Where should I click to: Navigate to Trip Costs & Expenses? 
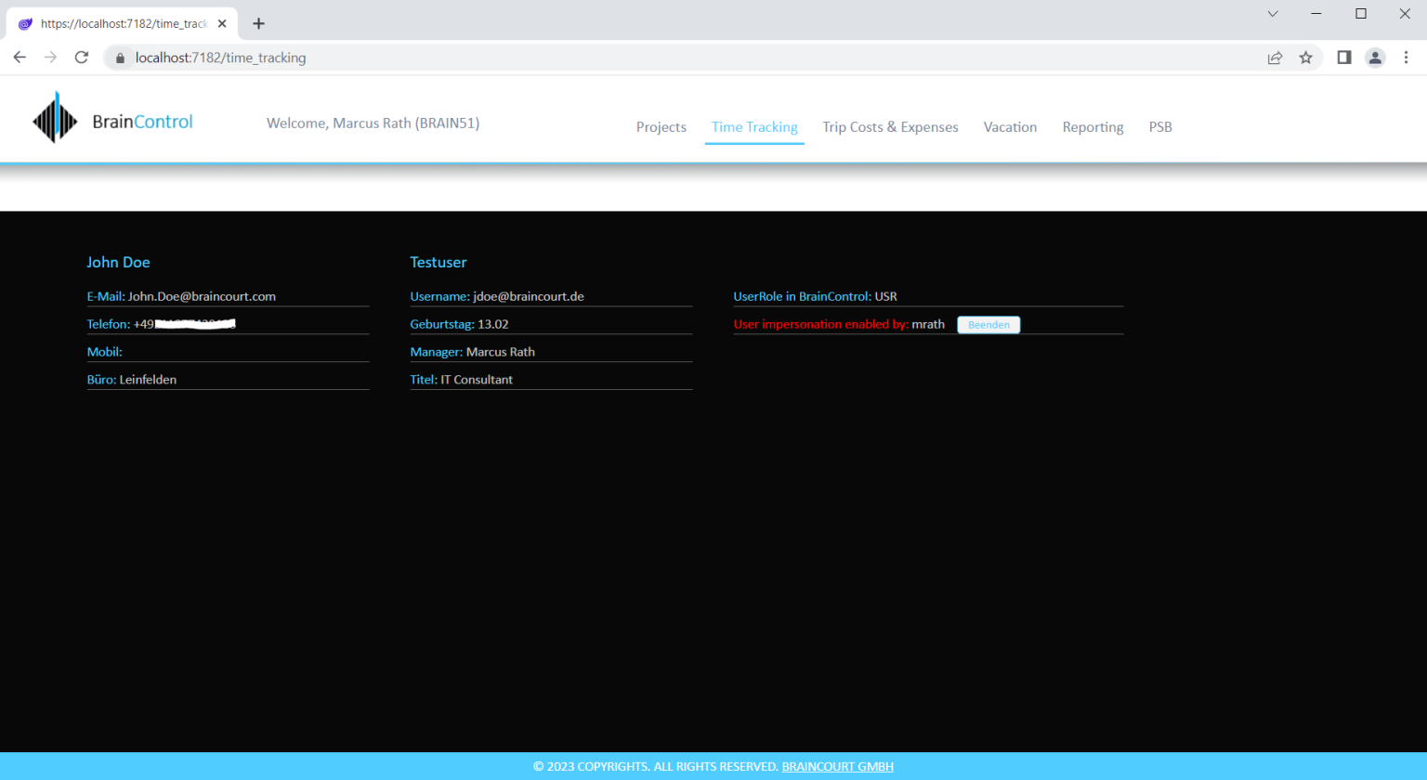click(x=890, y=127)
